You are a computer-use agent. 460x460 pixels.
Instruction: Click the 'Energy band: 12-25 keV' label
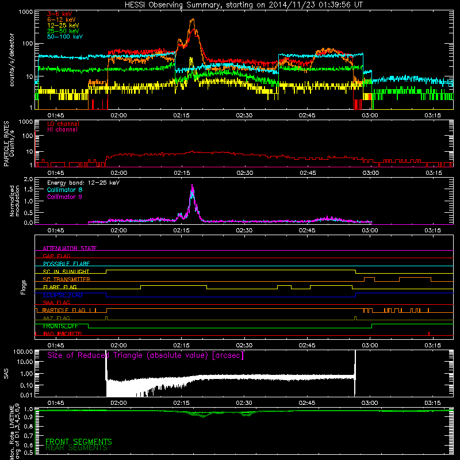click(x=83, y=183)
